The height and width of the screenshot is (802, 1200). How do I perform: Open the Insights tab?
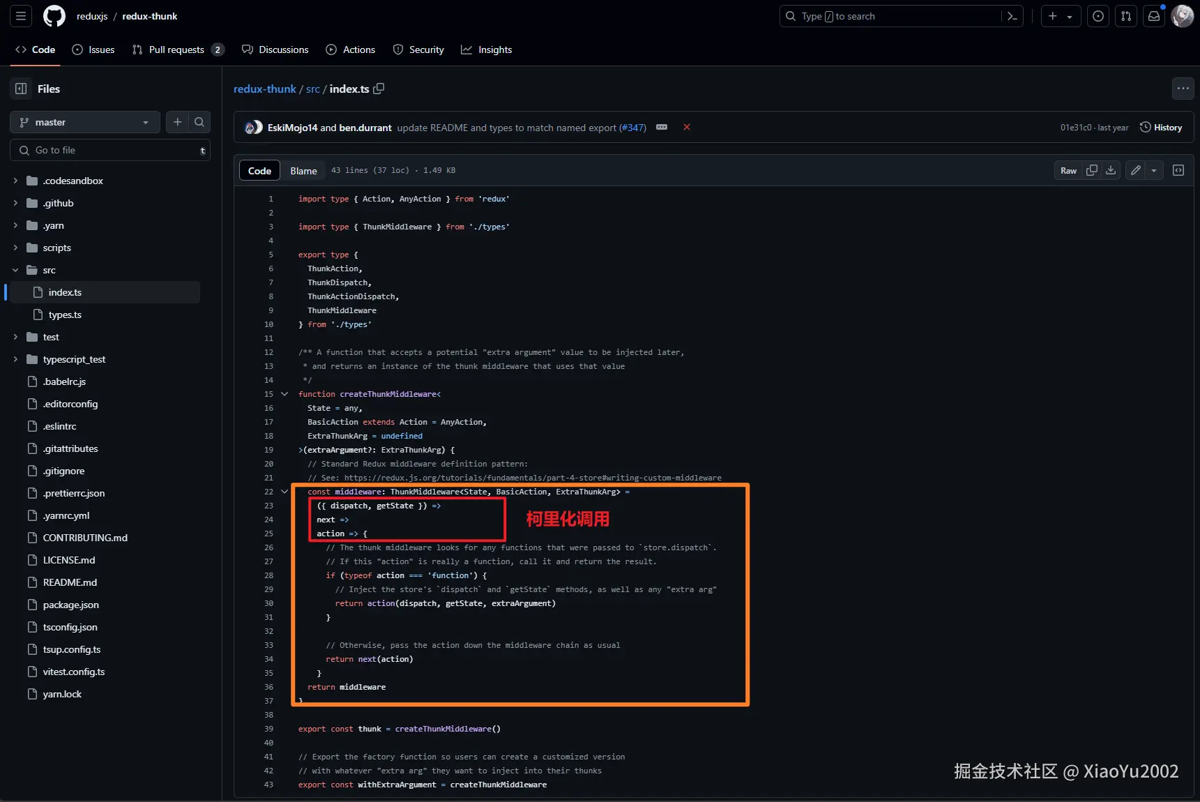tap(487, 50)
